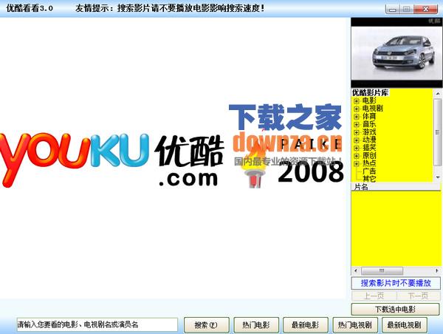This screenshot has height=334, width=443.
Task: Go to 下一页 next page
Action: pyautogui.click(x=418, y=296)
